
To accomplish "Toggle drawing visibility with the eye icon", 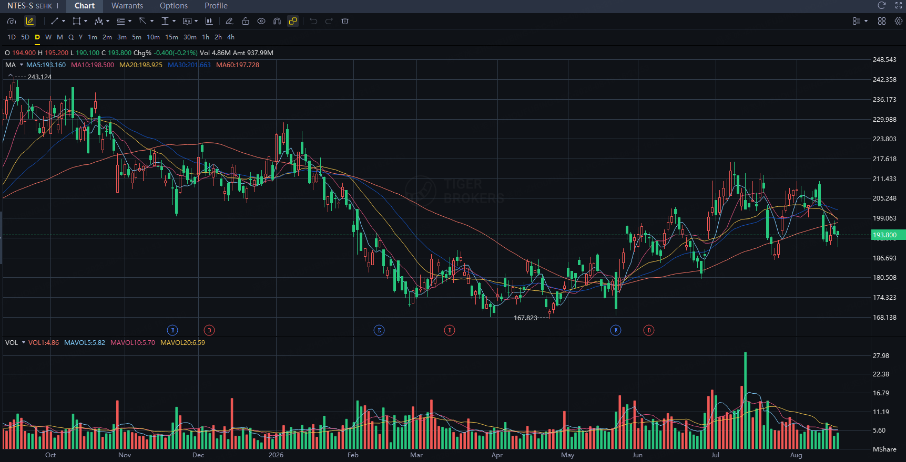I will [261, 21].
